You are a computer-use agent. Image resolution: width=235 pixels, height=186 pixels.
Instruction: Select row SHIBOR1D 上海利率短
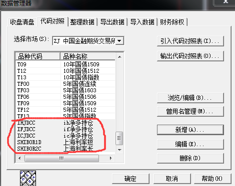pos(65,142)
